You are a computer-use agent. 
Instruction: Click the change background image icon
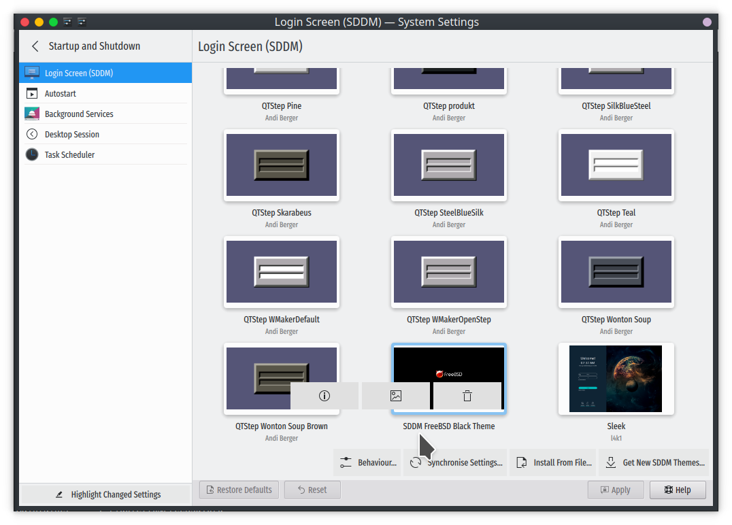pyautogui.click(x=396, y=396)
